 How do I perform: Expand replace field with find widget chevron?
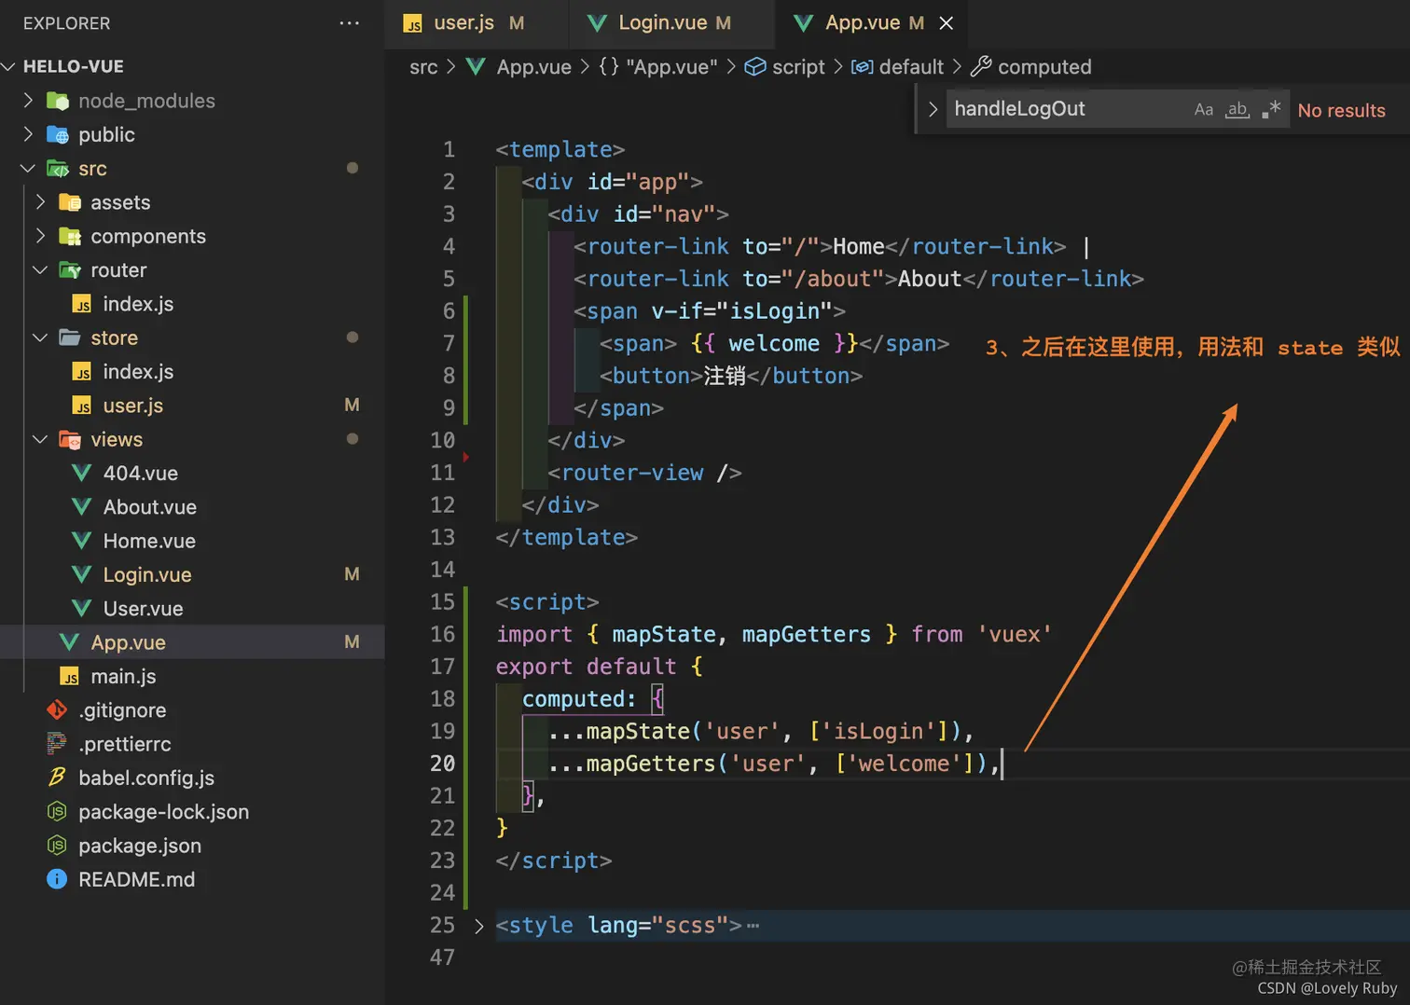(933, 110)
